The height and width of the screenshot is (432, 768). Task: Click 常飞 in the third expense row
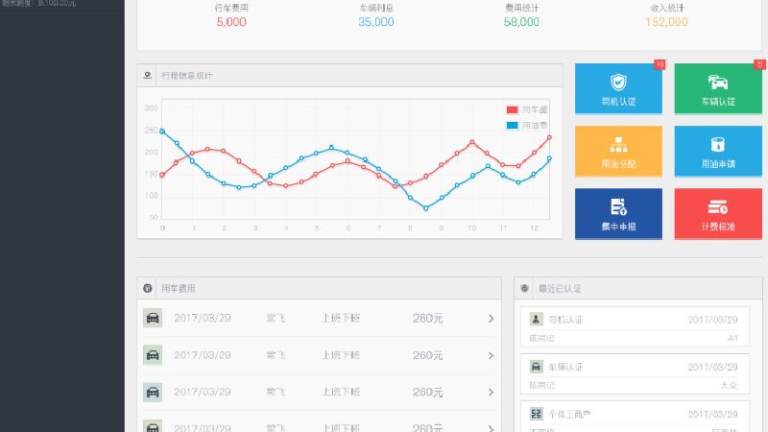click(276, 392)
